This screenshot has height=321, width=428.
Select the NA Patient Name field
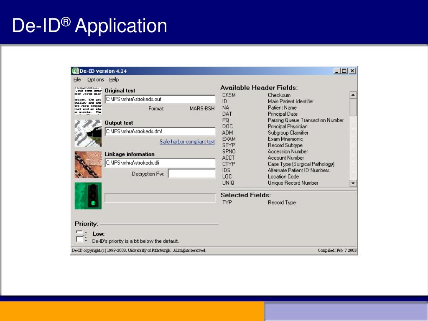pyautogui.click(x=283, y=107)
